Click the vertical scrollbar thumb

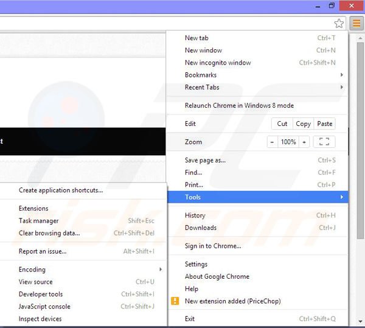coord(360,141)
